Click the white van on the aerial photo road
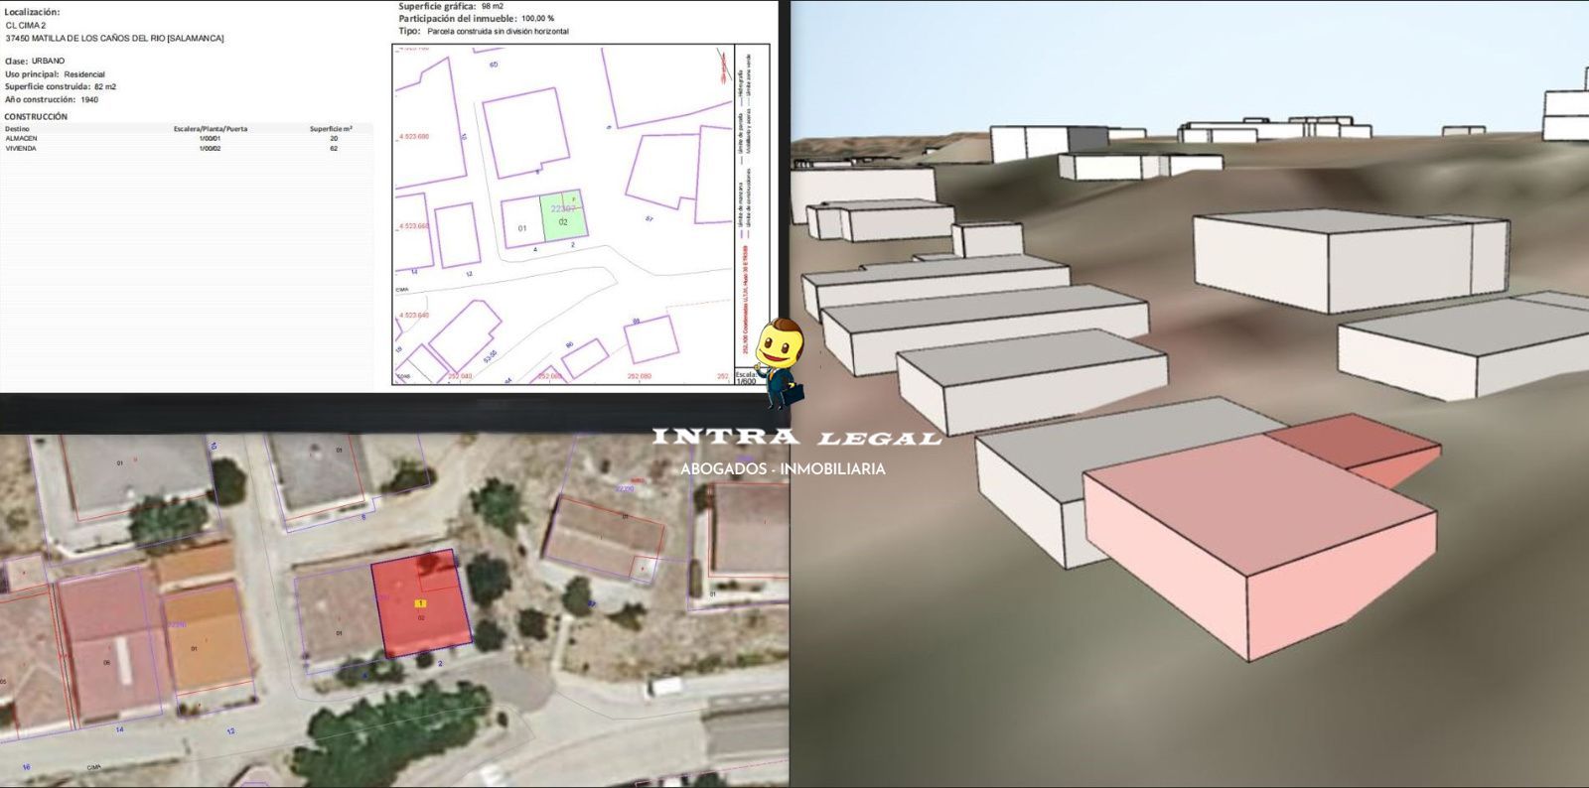Viewport: 1589px width, 788px height. [x=664, y=686]
